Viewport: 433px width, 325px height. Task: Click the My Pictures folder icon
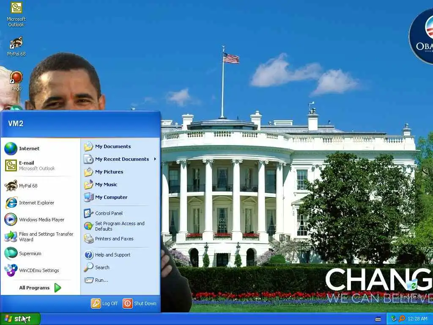click(88, 172)
